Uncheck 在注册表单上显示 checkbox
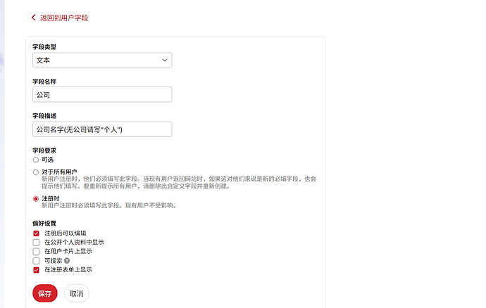Viewport: 486px width, 308px height. coord(36,270)
